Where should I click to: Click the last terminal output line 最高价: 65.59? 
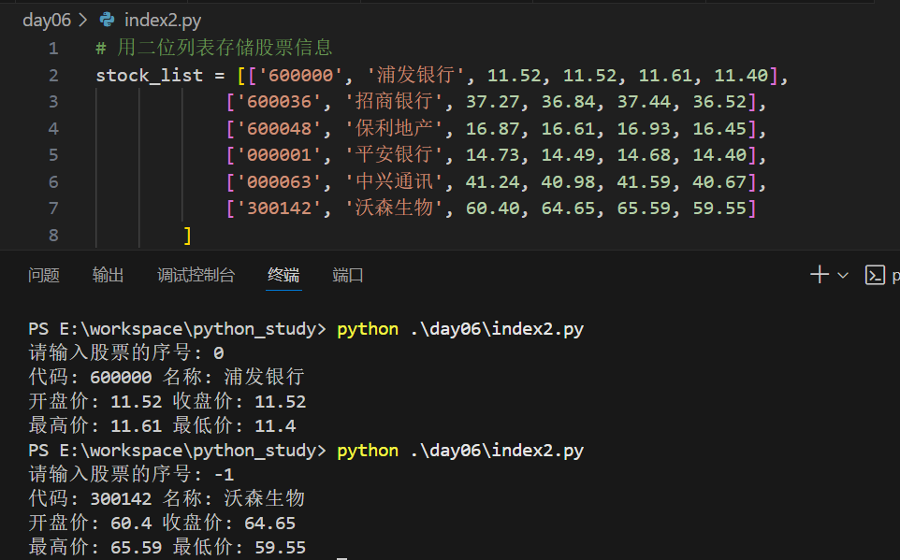(x=167, y=547)
